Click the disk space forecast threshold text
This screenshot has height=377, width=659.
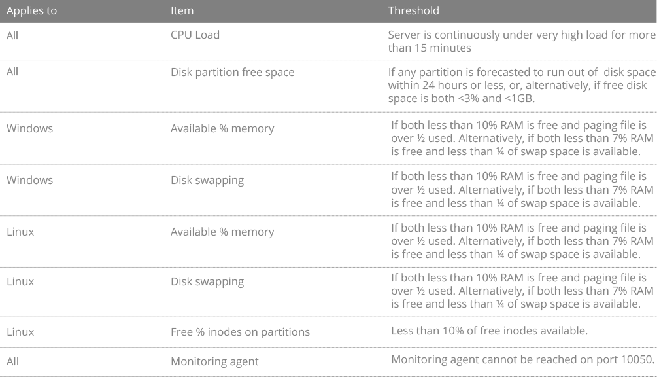pos(522,85)
